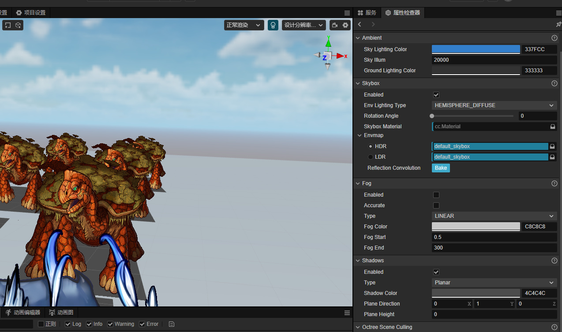Open the Fog Type LINEAR dropdown
Screen dimensions: 562x332
tap(494, 216)
